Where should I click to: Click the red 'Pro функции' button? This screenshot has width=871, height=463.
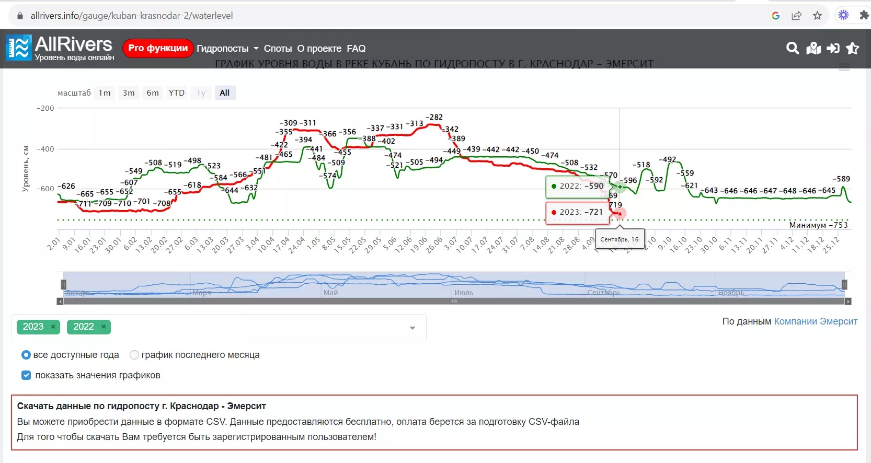[x=158, y=48]
